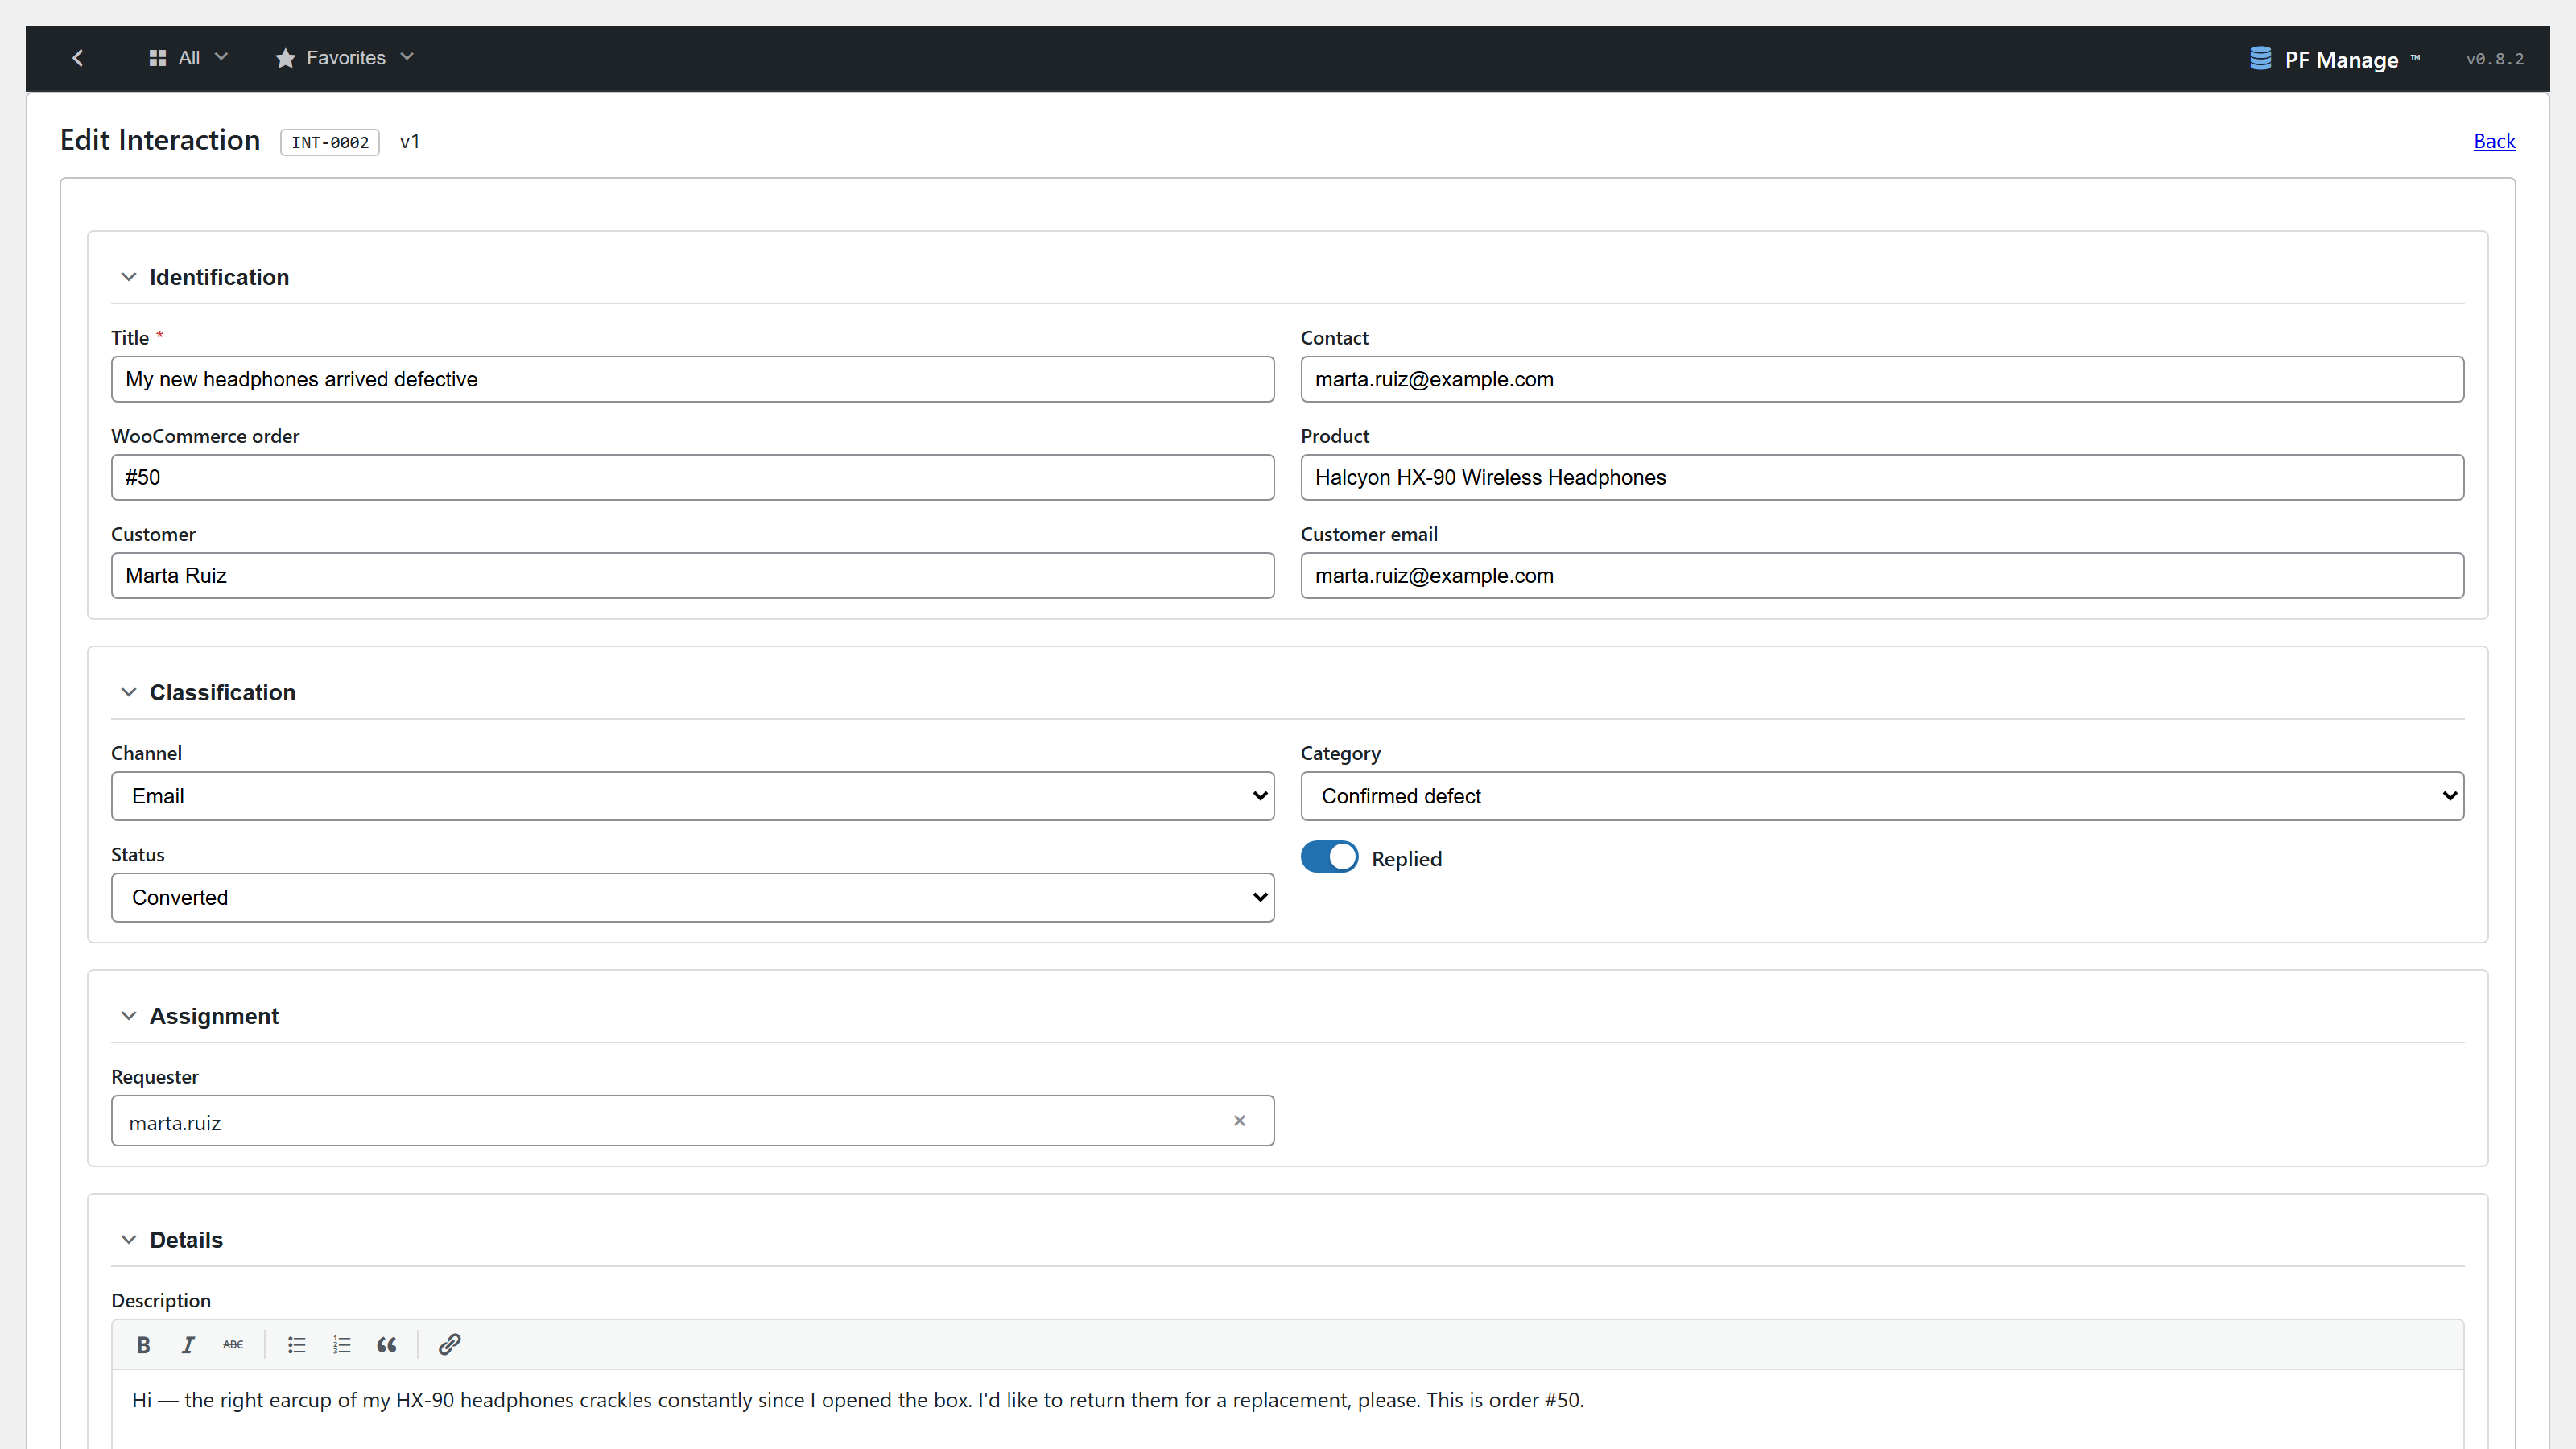
Task: Insert a bulleted list in Description
Action: click(x=296, y=1345)
